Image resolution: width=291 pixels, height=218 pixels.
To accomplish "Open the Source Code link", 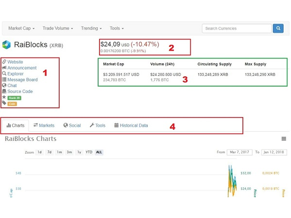I will [20, 92].
